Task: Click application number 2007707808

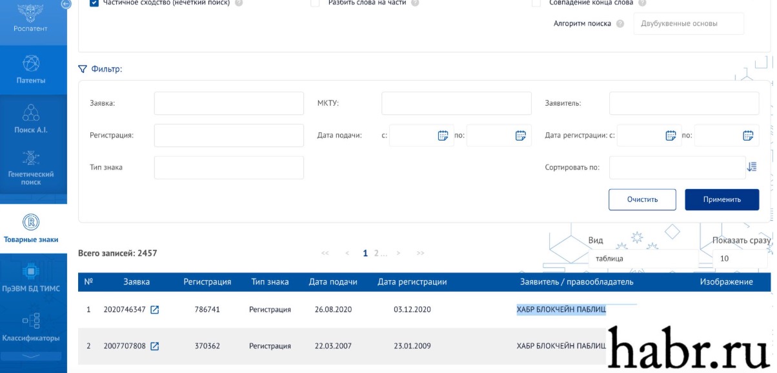Action: (125, 347)
